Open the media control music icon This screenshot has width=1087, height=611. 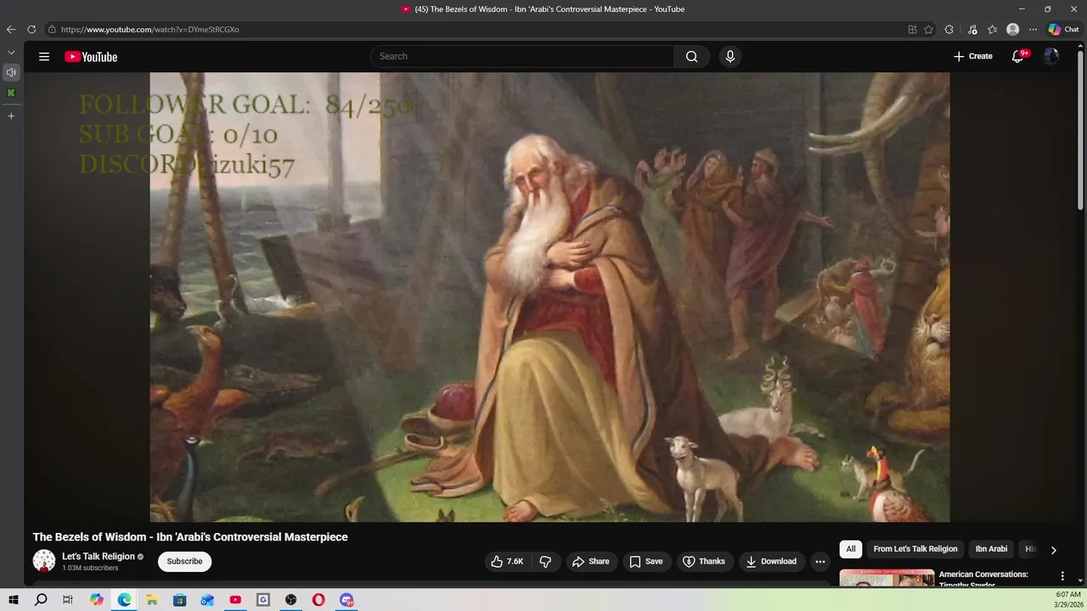972,29
